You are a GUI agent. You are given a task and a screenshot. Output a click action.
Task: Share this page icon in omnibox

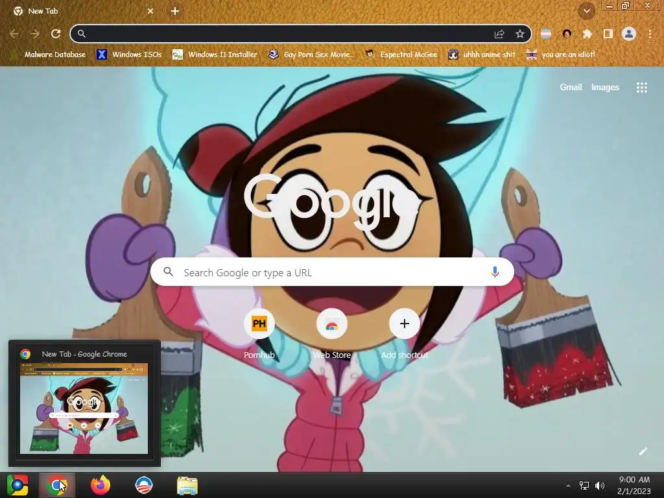499,34
